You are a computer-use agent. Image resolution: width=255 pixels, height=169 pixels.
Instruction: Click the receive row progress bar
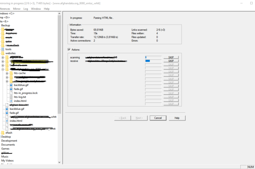pos(153,61)
